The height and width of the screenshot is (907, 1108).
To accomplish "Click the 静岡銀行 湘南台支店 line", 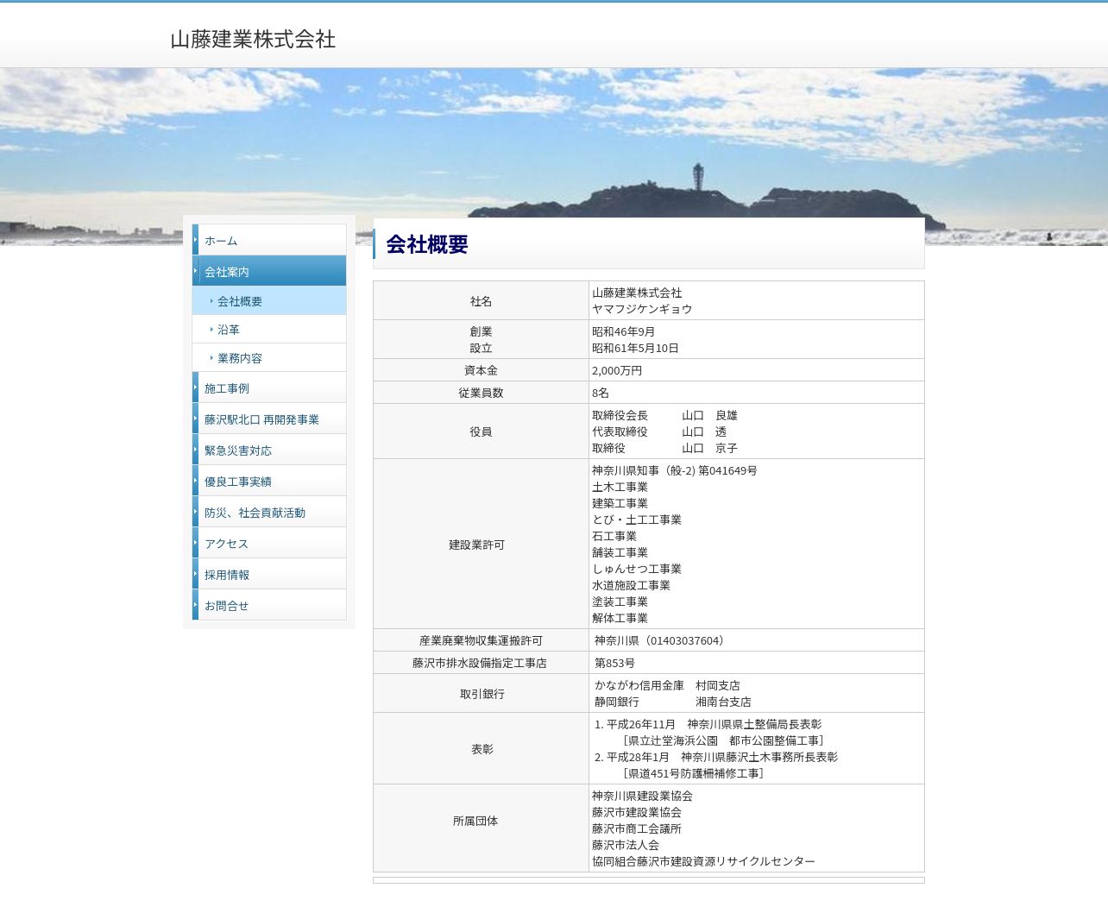I will coord(673,702).
